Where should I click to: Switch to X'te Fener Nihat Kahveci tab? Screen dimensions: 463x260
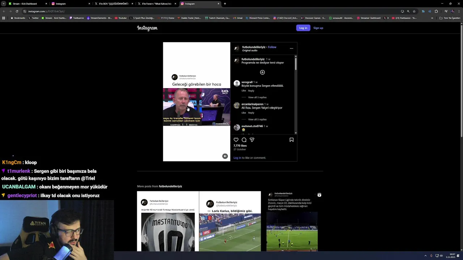pos(157,4)
